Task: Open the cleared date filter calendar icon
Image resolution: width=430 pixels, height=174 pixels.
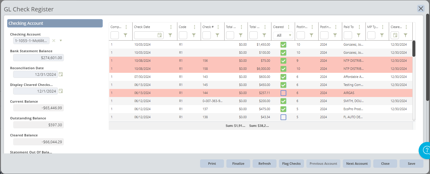Action: pos(395,35)
